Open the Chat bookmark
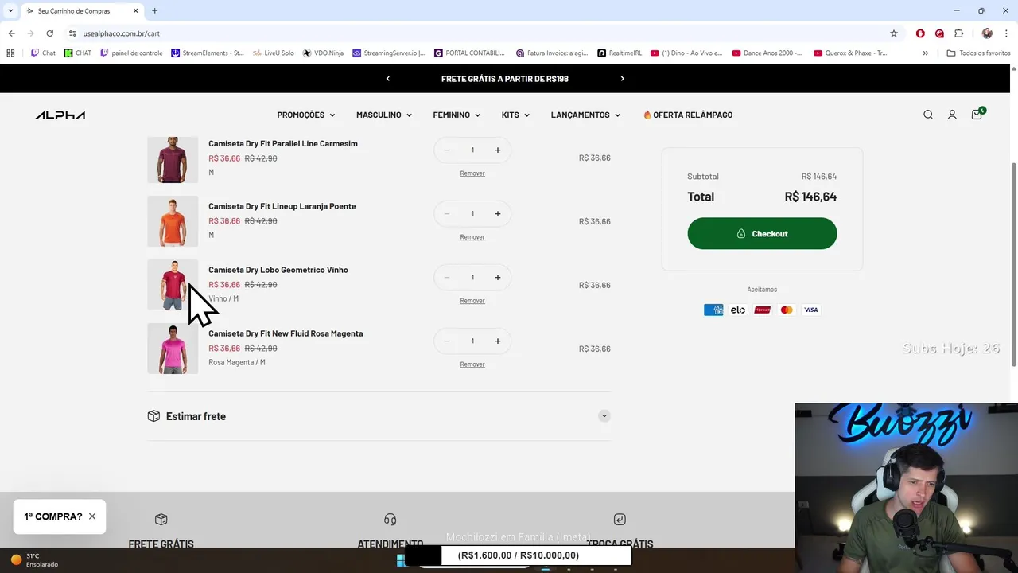Screen dimensions: 1018x573 (43, 53)
